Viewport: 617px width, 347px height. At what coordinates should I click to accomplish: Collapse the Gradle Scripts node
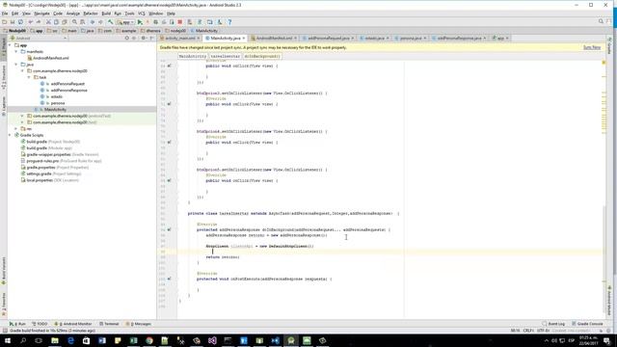coord(11,135)
